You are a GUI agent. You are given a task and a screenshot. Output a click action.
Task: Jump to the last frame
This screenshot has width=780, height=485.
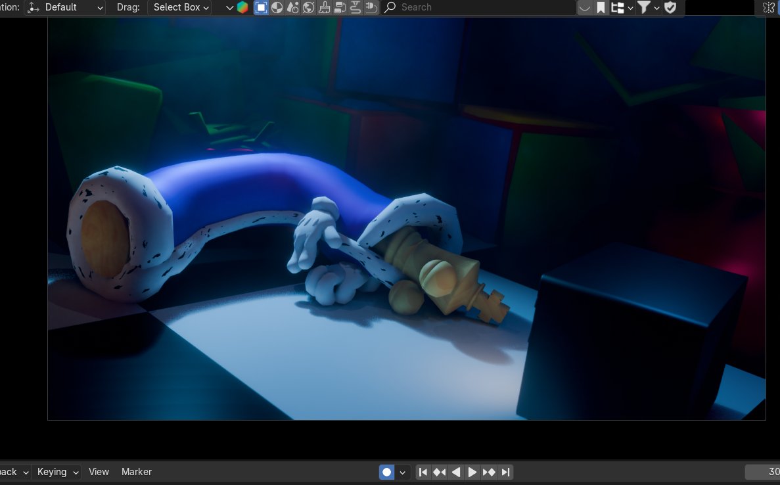(505, 472)
